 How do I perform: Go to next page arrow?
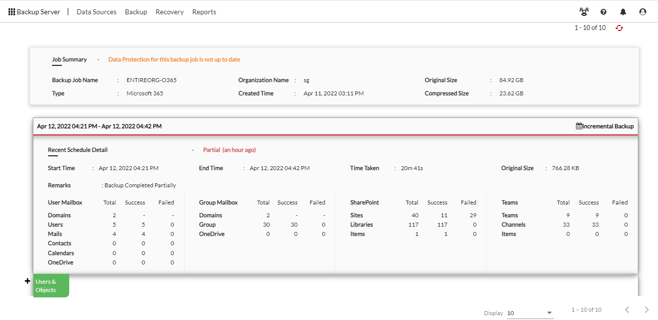point(647,310)
